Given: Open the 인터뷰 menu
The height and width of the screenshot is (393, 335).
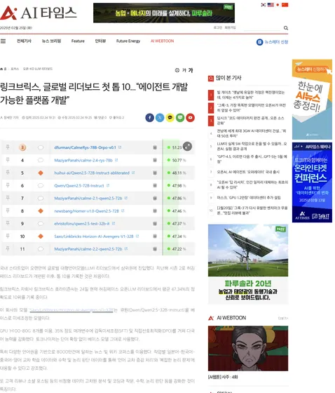Looking at the screenshot, I should 100,41.
